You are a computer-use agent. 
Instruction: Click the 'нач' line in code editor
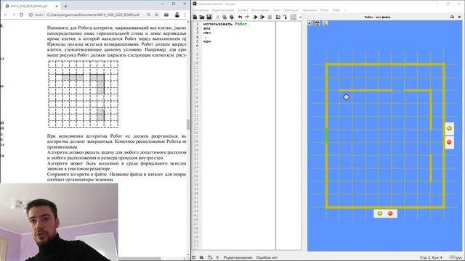click(207, 33)
